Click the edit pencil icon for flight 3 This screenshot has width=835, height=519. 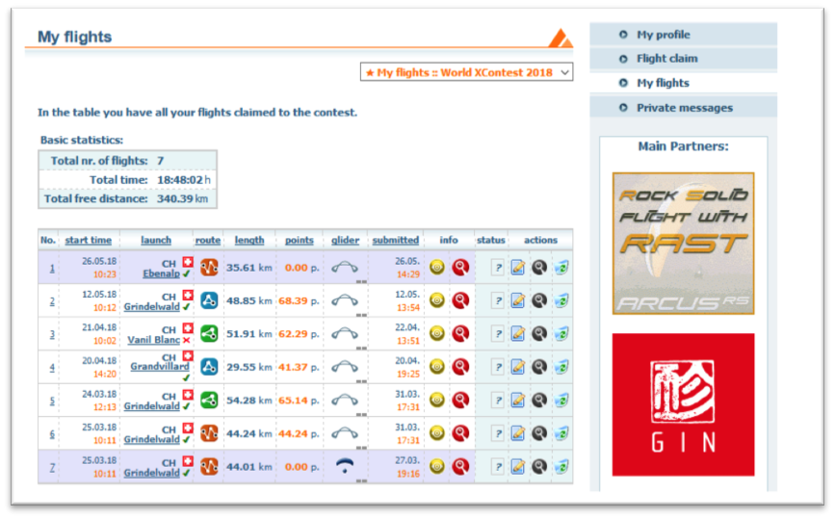pos(518,334)
